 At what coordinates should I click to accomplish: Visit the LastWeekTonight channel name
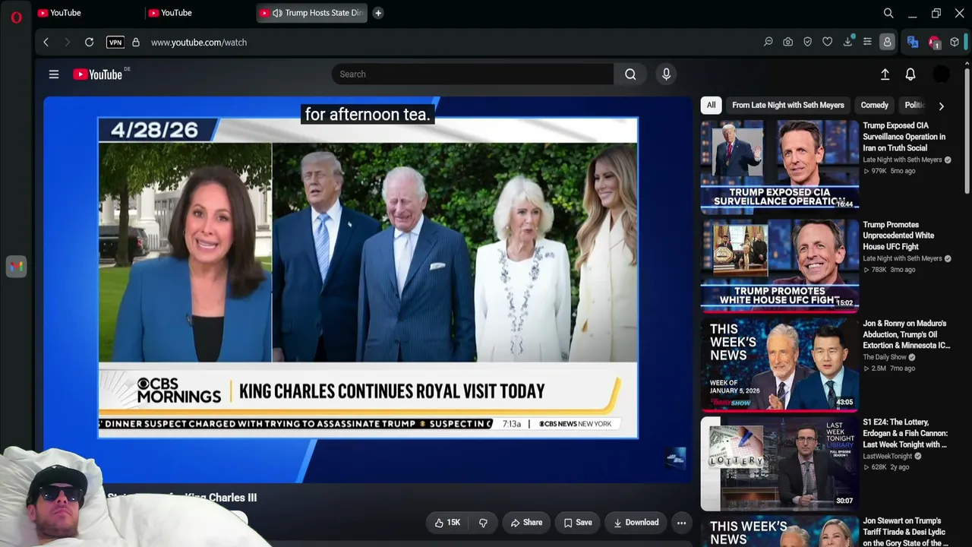(x=887, y=456)
